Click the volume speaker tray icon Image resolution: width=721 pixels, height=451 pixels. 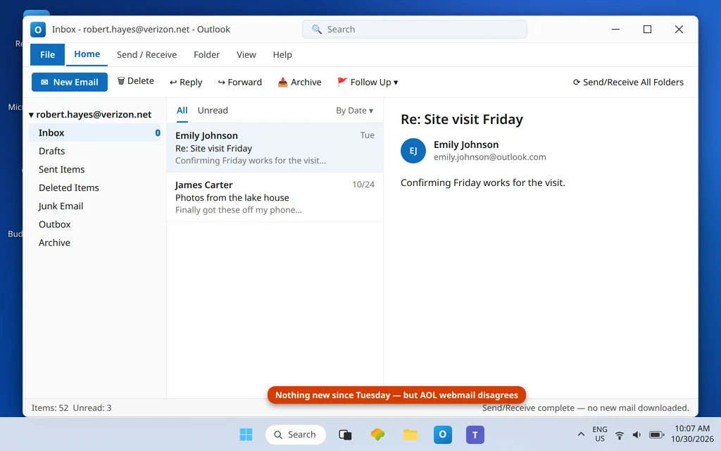(x=637, y=435)
